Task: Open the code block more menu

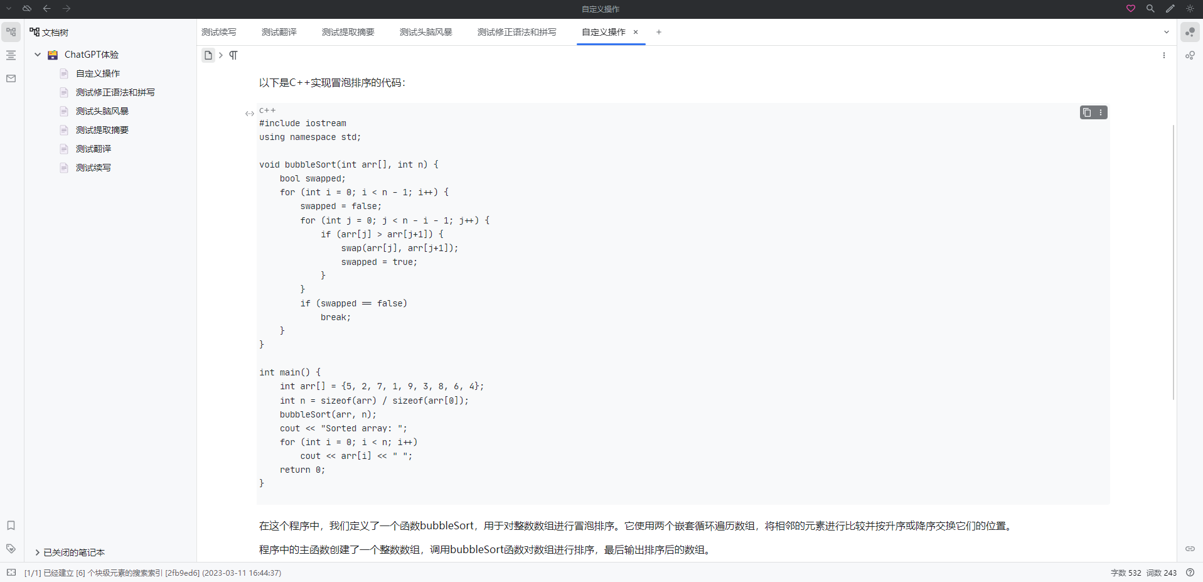Action: pos(1101,112)
